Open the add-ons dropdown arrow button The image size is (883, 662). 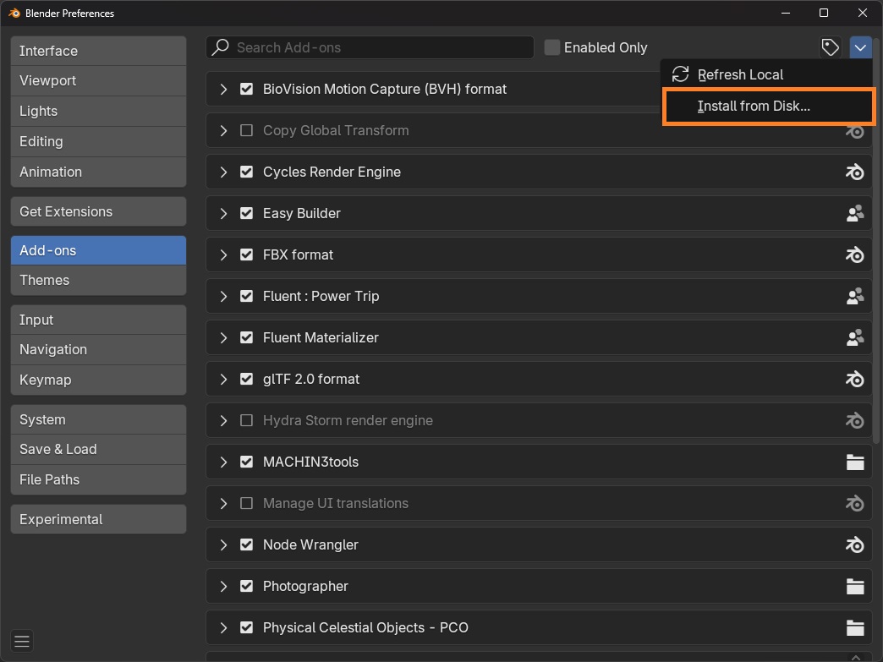pyautogui.click(x=860, y=47)
